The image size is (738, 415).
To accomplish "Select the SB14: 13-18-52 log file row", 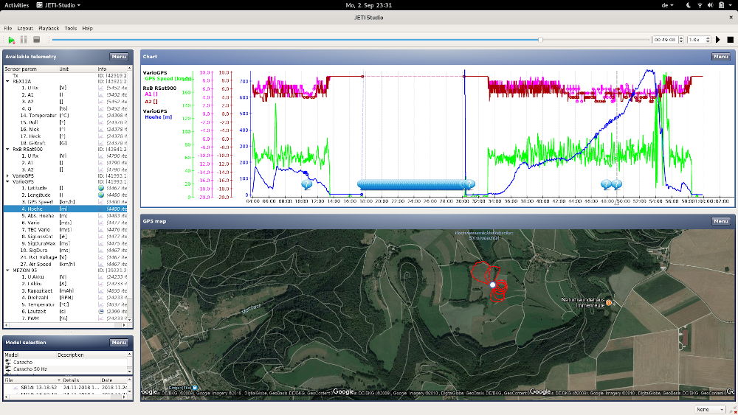I will [x=66, y=388].
